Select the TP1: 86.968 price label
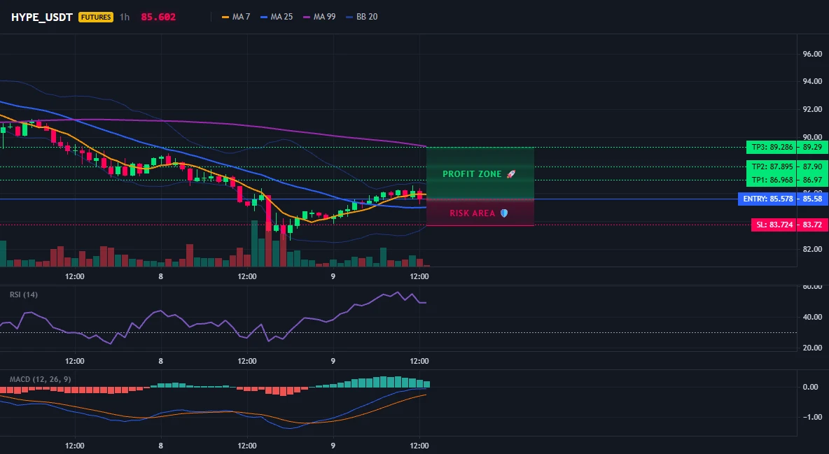This screenshot has height=454, width=829. tap(772, 180)
